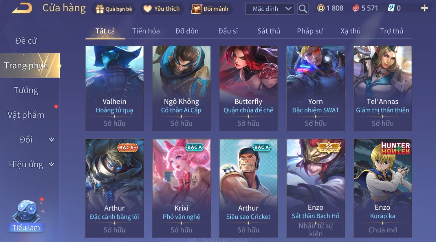This screenshot has width=436, height=242.
Task: Switch to the Sát thủ tab
Action: tap(269, 31)
